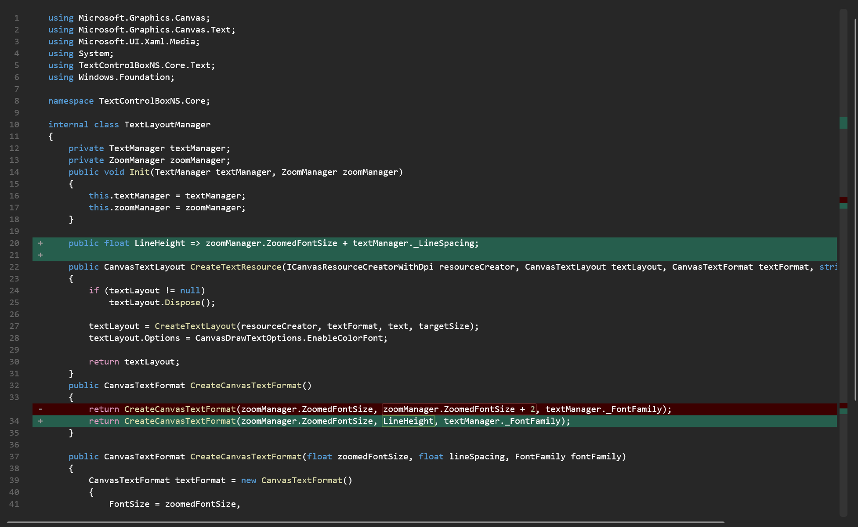Click line number 22 in the gutter
The image size is (858, 527).
pos(14,267)
